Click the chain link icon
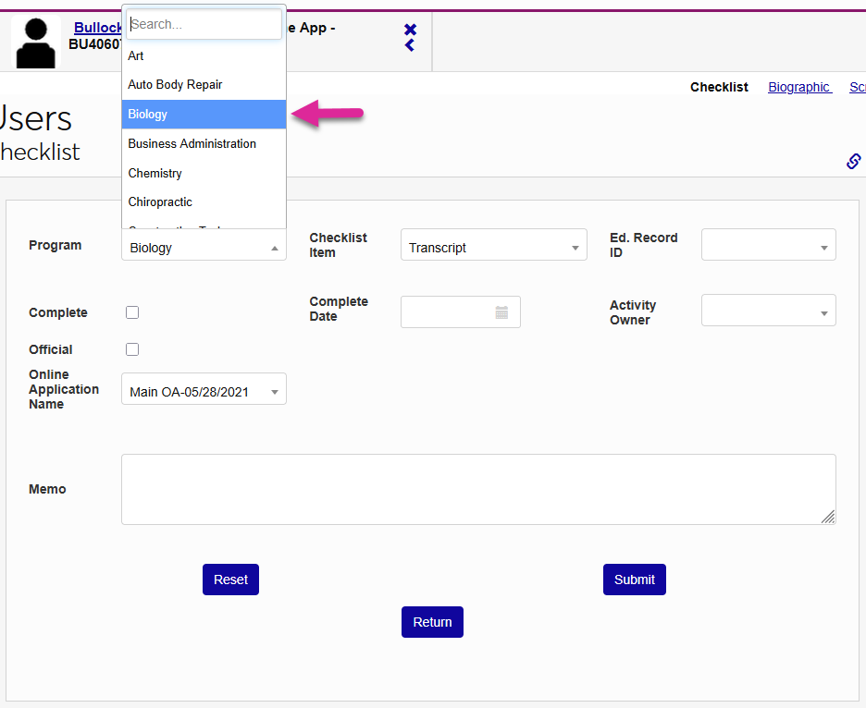Image resolution: width=866 pixels, height=708 pixels. (853, 161)
